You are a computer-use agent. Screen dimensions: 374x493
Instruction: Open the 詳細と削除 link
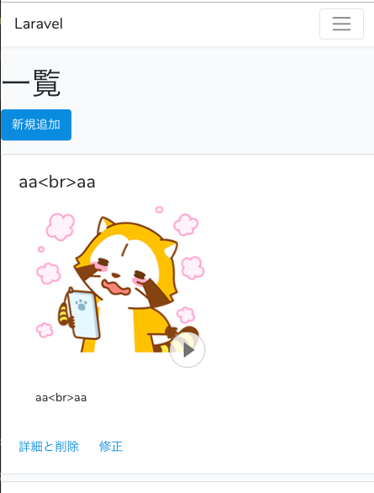click(x=49, y=447)
